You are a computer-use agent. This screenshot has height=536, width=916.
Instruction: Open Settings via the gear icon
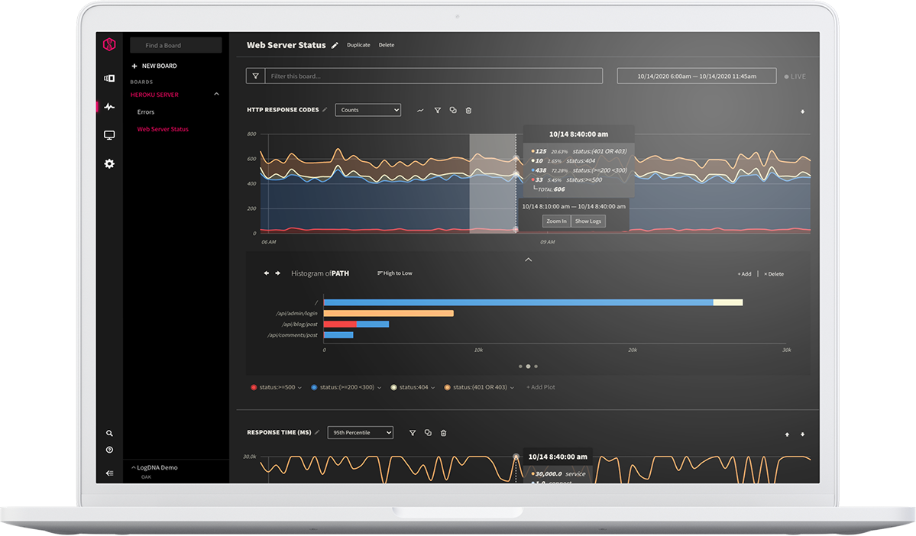click(108, 163)
